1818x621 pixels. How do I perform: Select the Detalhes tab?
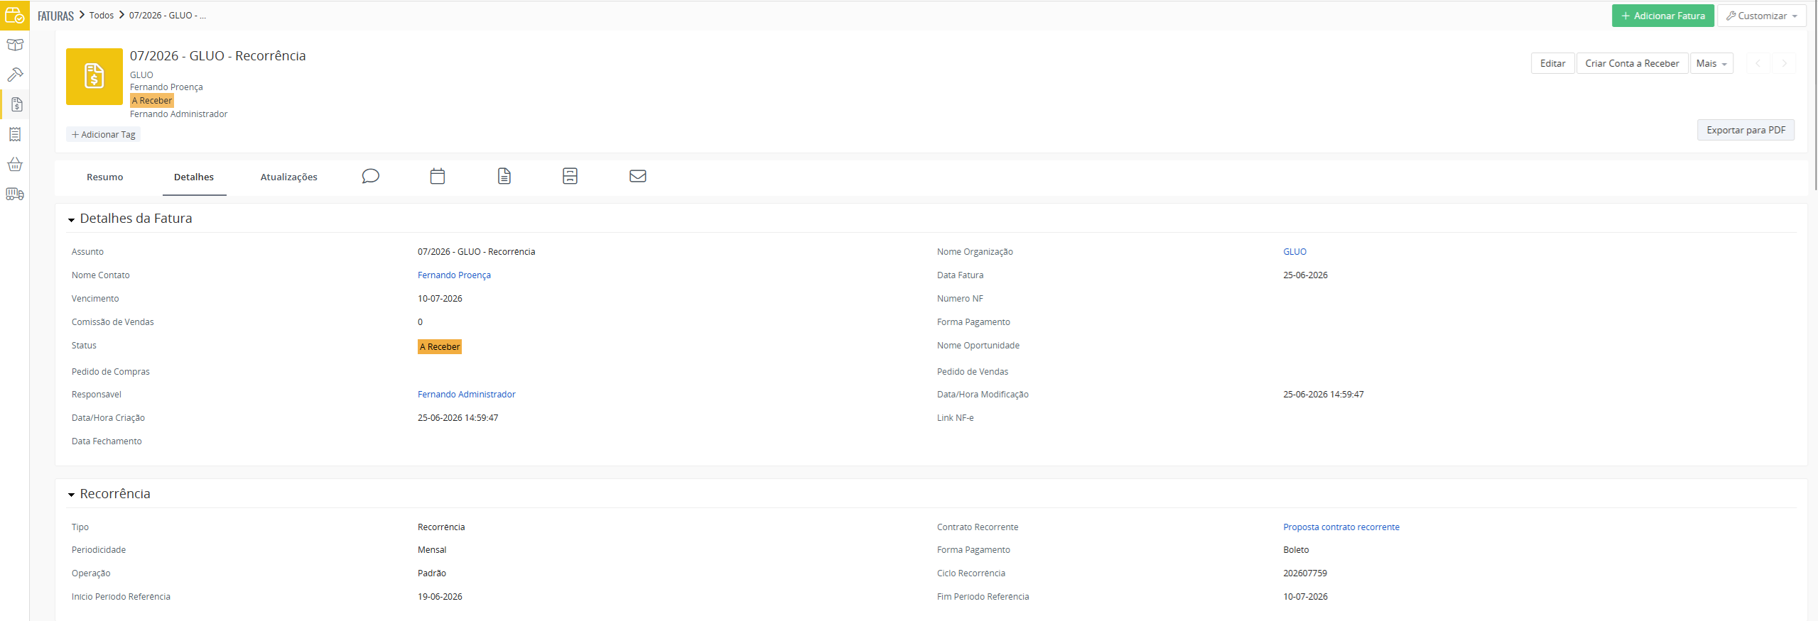[194, 177]
